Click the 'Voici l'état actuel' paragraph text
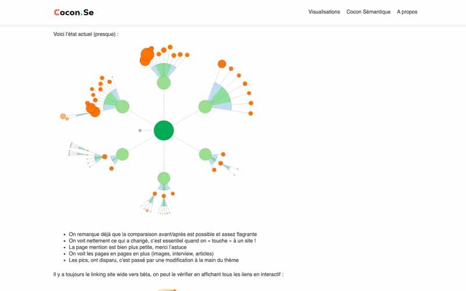 (x=86, y=34)
